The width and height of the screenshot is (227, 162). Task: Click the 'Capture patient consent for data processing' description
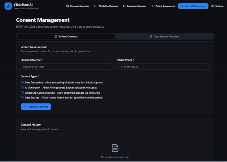pos(55,51)
